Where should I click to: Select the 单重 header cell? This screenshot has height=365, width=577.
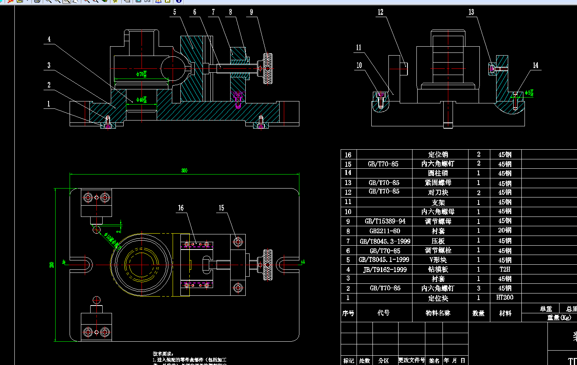[546, 309]
